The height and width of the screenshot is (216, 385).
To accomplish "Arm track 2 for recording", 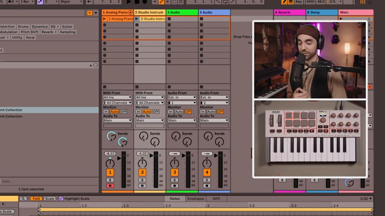I will tap(142, 185).
